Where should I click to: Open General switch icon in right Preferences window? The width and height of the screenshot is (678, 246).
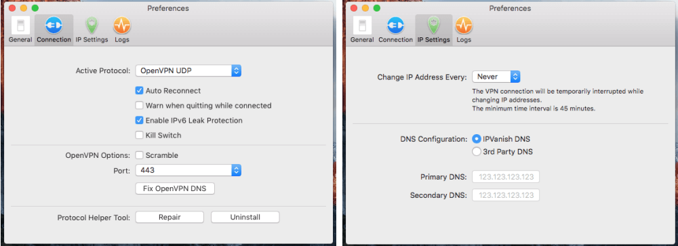coord(362,25)
